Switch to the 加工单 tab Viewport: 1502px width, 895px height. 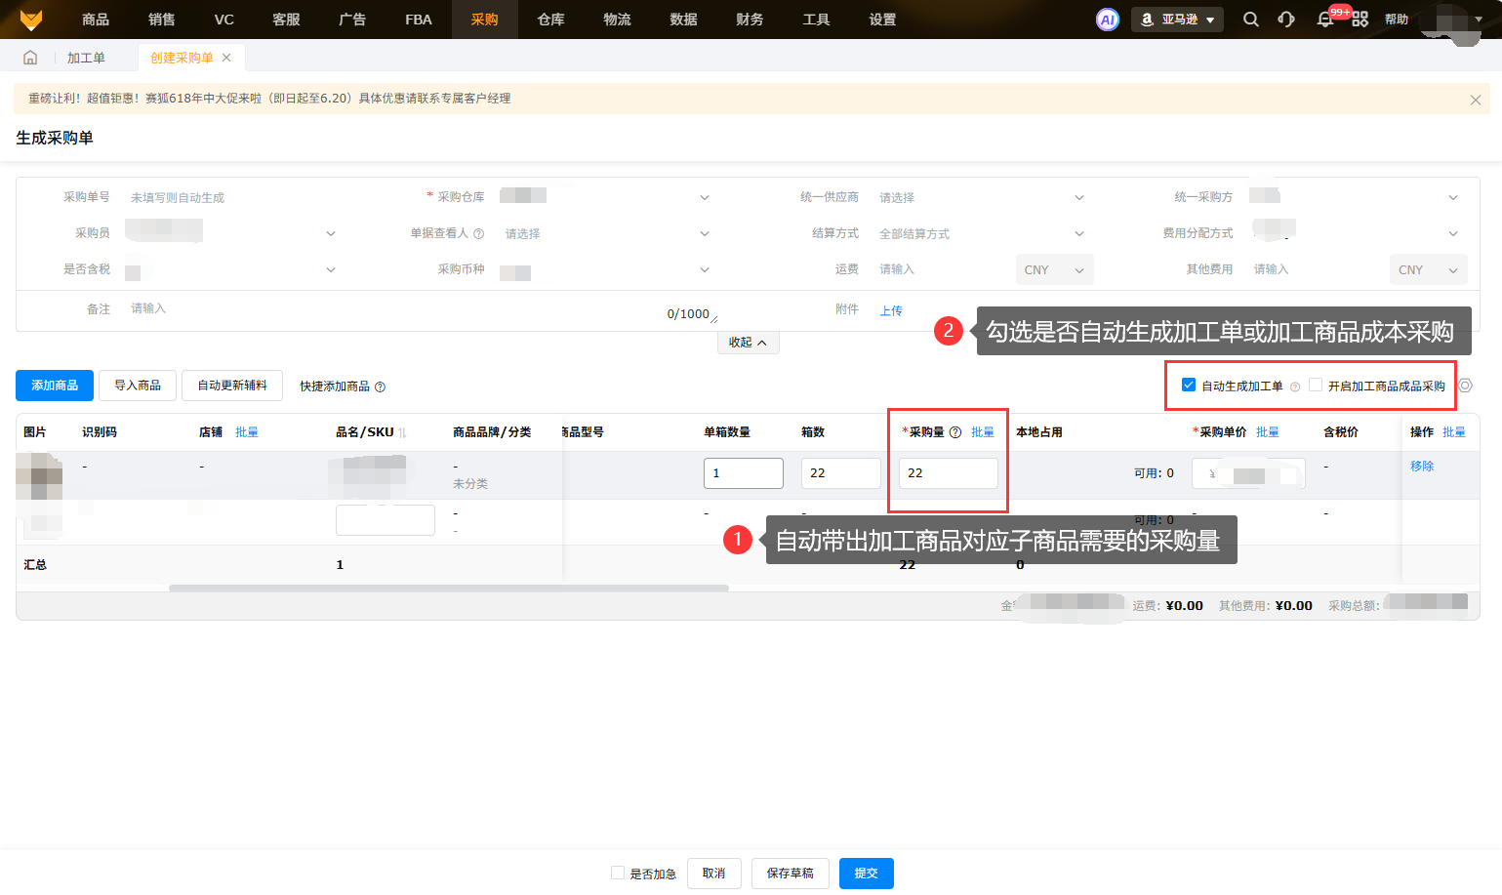tap(86, 58)
